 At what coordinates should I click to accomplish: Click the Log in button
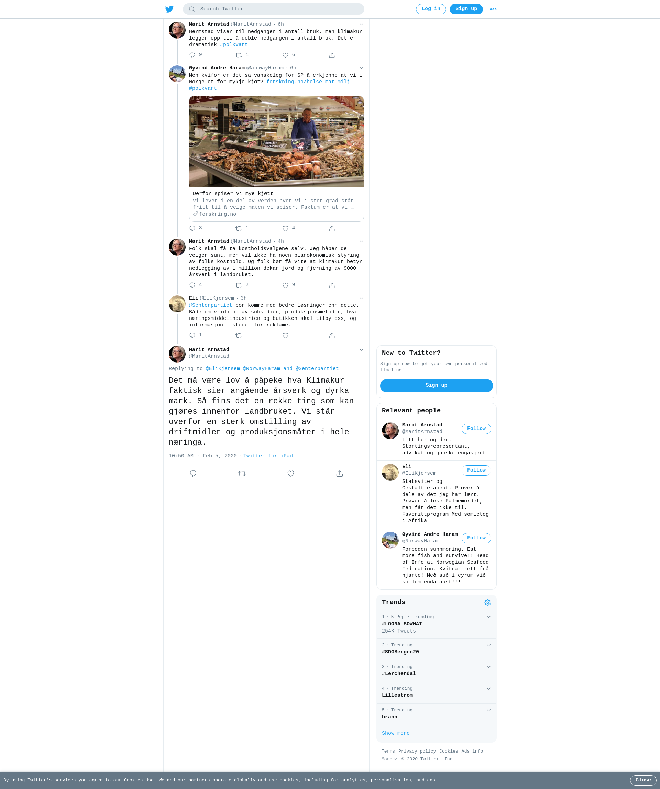(x=431, y=9)
